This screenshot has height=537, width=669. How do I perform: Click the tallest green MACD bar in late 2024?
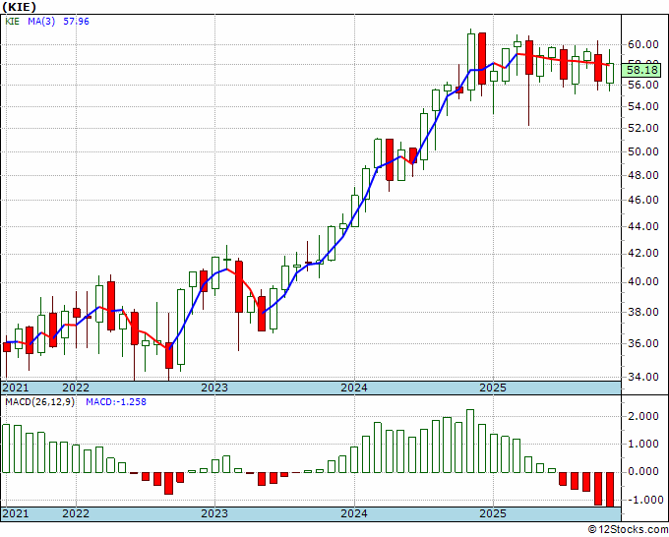click(x=470, y=441)
